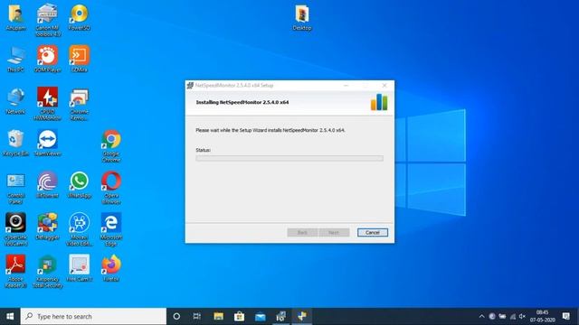Image resolution: width=579 pixels, height=325 pixels.
Task: Open Task View on the taskbar
Action: [x=197, y=316]
